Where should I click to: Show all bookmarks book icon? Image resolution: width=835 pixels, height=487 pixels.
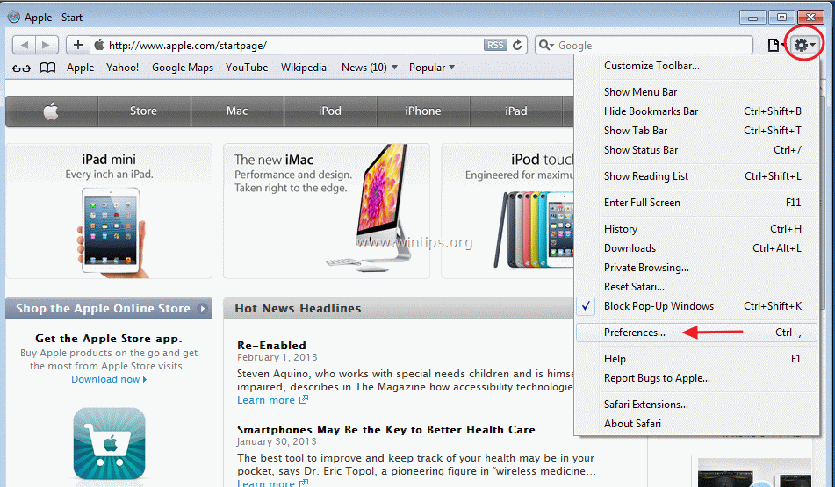click(48, 68)
